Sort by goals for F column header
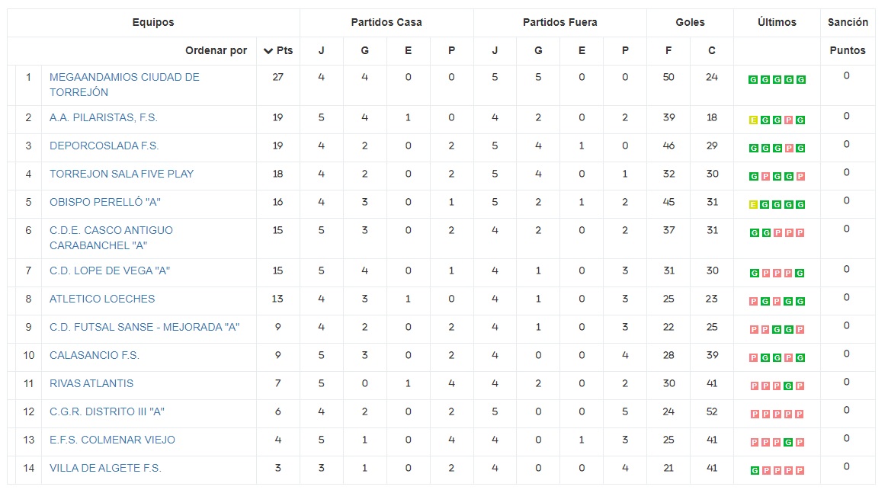The width and height of the screenshot is (888, 493). point(668,51)
